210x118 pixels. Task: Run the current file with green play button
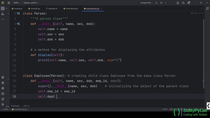point(156,3)
